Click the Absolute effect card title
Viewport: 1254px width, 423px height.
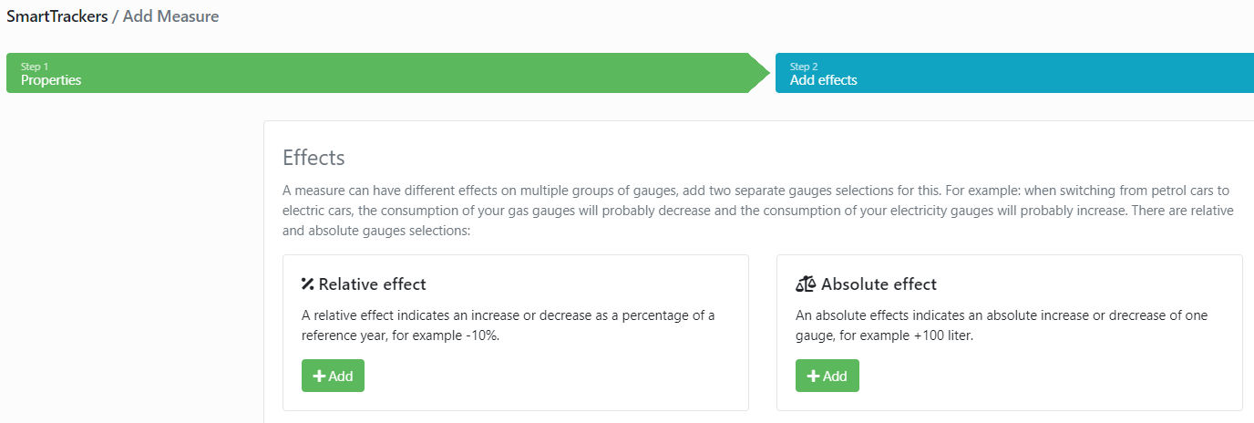click(866, 284)
